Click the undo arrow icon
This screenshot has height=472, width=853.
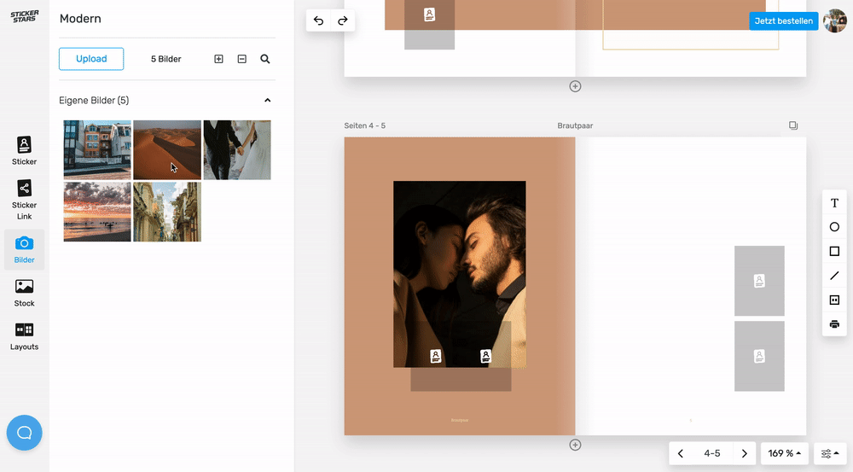tap(319, 20)
